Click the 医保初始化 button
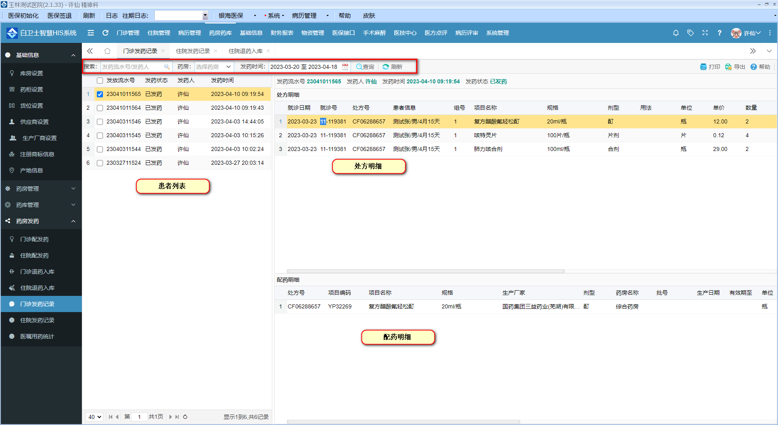This screenshot has width=778, height=425. (24, 16)
